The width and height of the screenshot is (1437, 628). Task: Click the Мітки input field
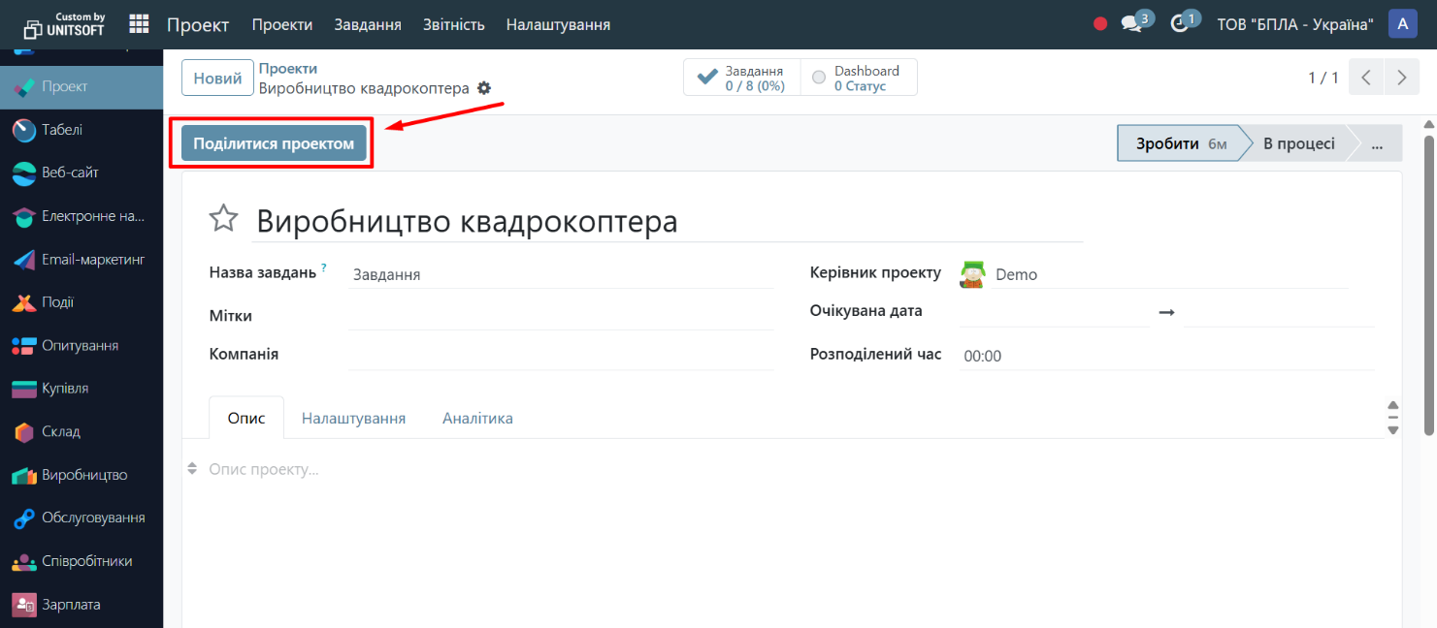(x=561, y=317)
